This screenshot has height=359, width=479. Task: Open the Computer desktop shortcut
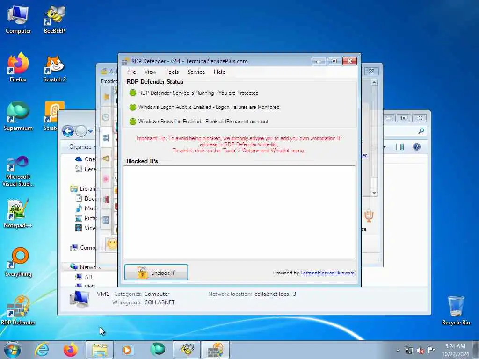(18, 20)
